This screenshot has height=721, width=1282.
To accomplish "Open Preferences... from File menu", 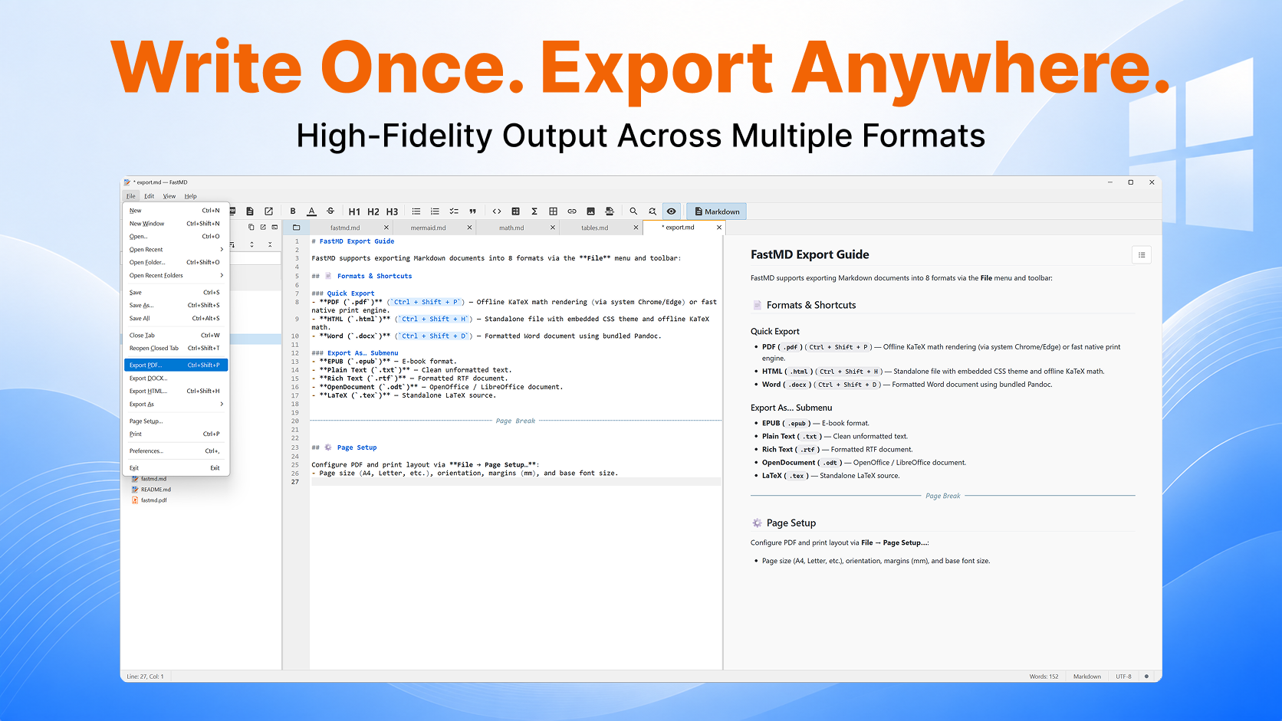I will [x=176, y=451].
